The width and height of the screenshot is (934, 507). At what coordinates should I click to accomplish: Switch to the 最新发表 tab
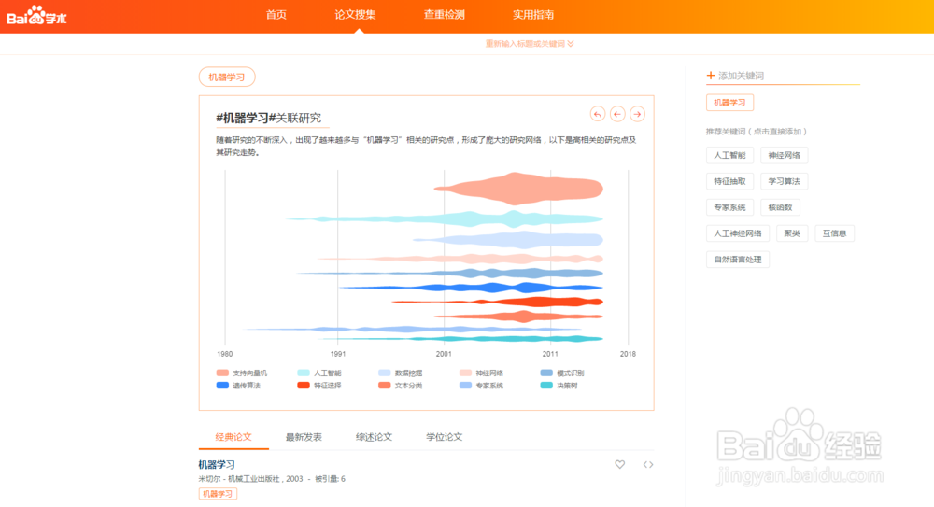pyautogui.click(x=304, y=437)
